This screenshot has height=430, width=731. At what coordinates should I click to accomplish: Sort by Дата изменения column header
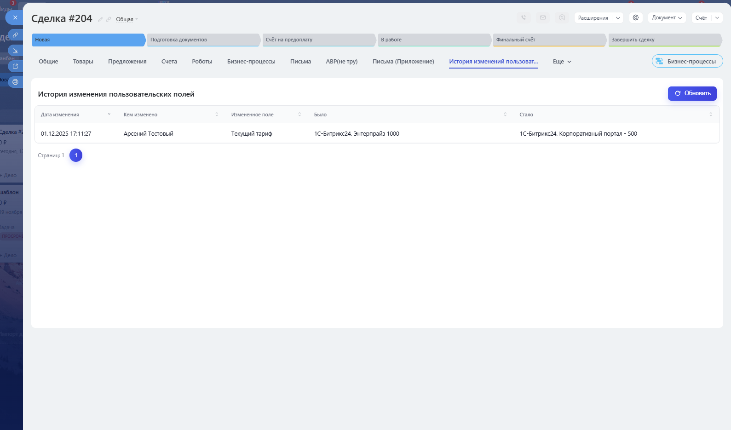point(60,115)
